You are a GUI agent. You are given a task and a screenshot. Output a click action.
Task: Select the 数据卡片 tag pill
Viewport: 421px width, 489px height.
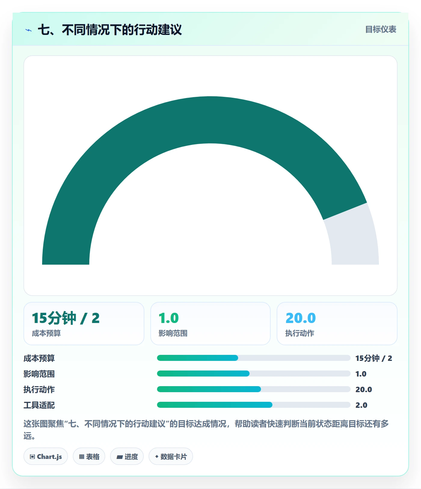(171, 457)
